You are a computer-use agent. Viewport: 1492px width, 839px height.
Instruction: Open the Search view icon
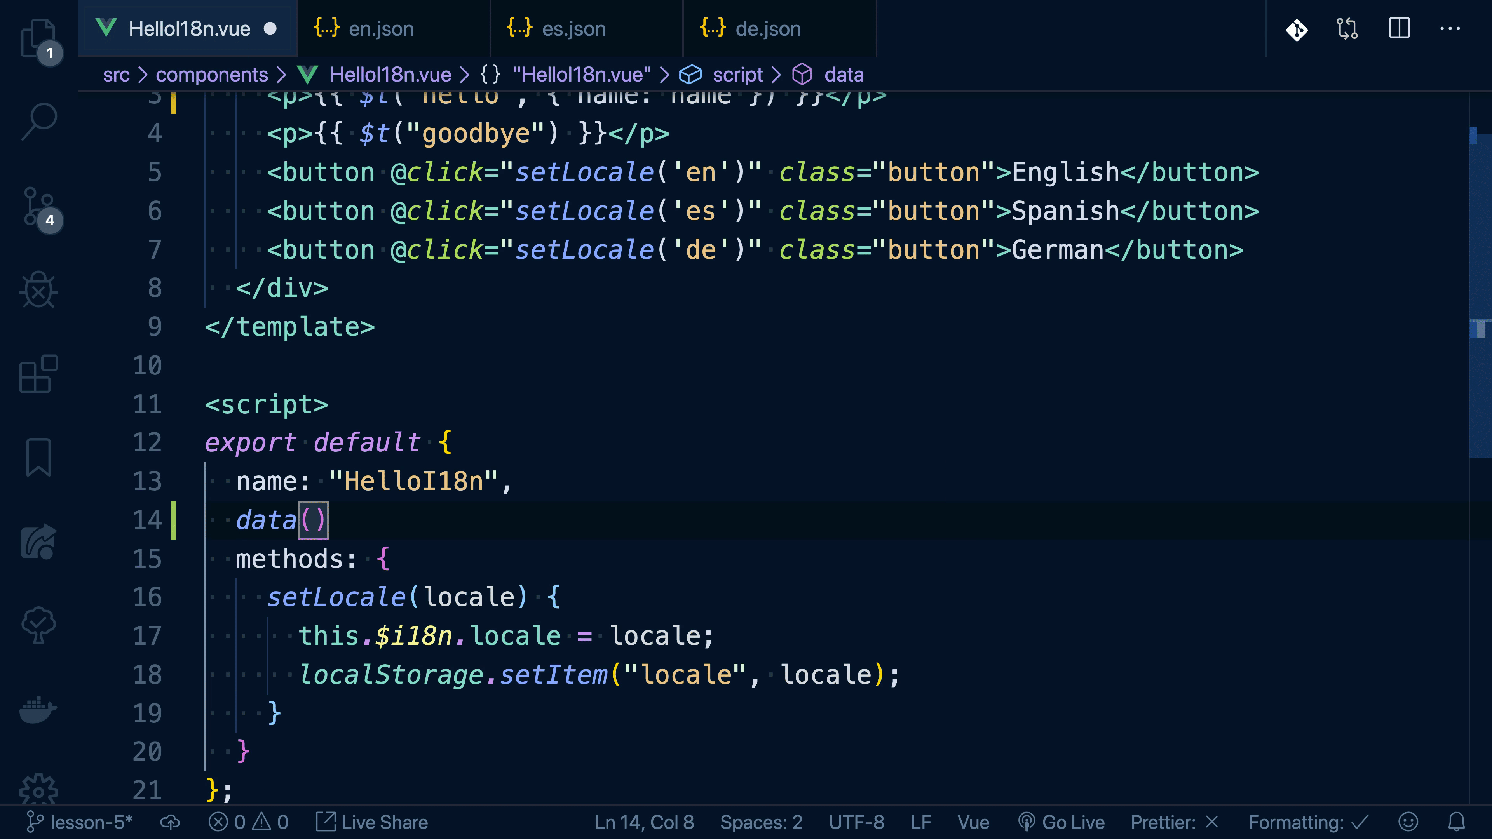click(38, 122)
